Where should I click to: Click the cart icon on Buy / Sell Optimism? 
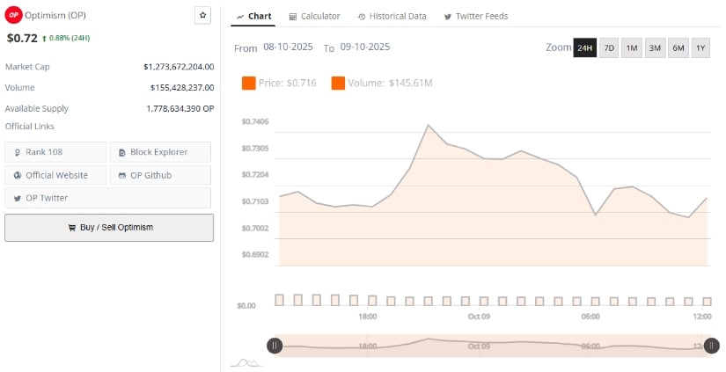pyautogui.click(x=71, y=228)
